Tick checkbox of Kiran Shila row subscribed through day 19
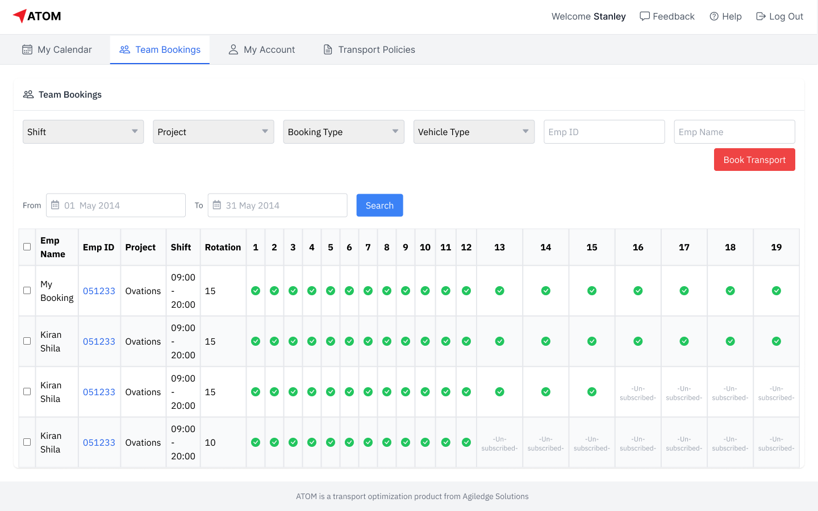 tap(27, 341)
